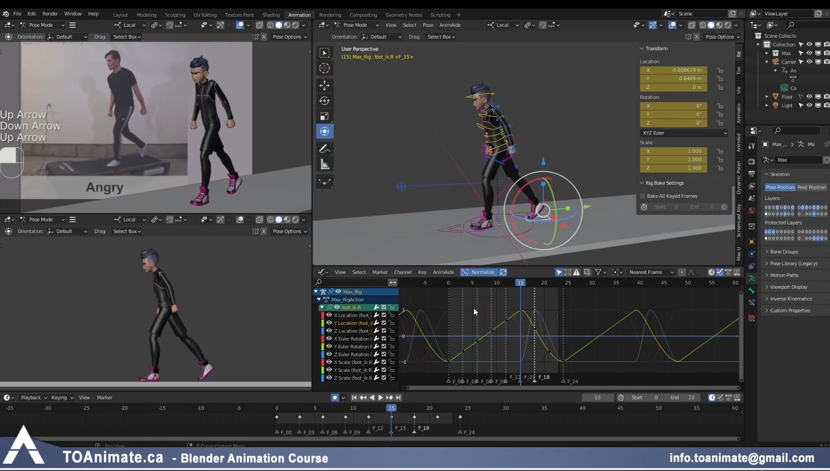Uncheck the Y Location channel mute checkbox
This screenshot has width=830, height=471.
(384, 323)
